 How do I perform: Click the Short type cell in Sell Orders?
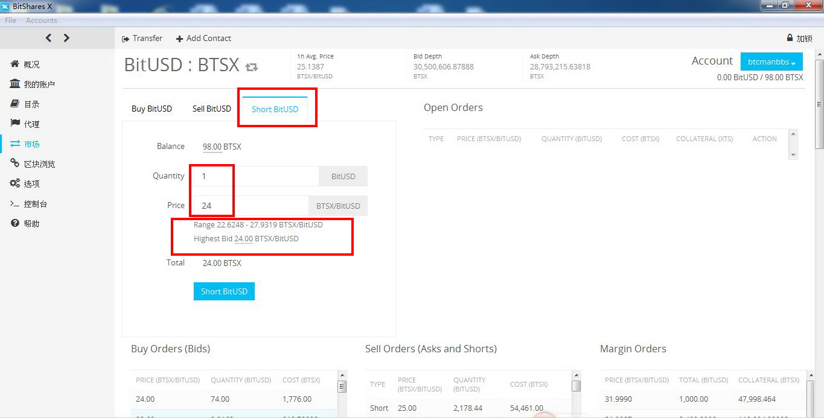pos(379,408)
